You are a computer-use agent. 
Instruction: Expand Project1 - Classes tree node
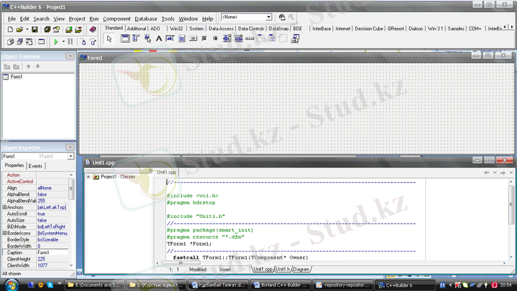(x=89, y=177)
